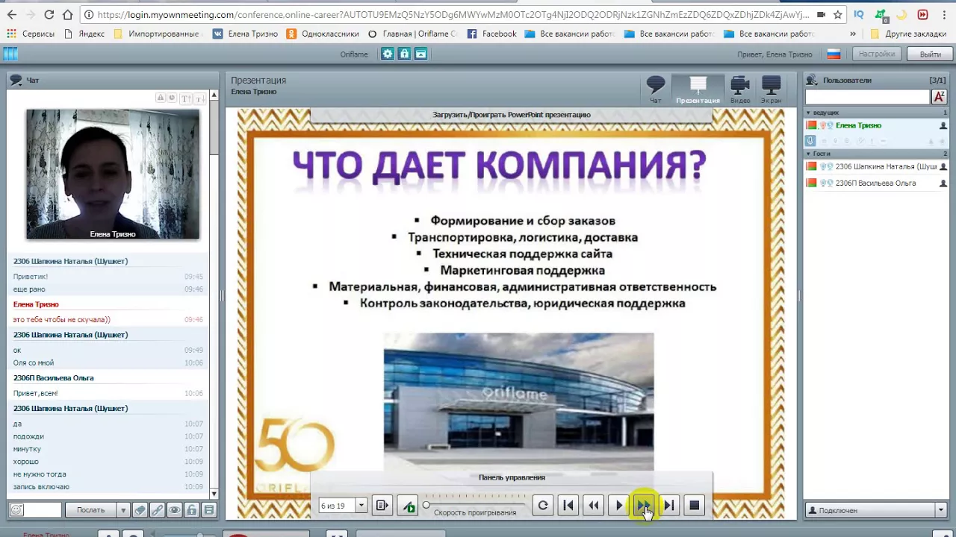Click the chat eraser clear icon
Screen dimensions: 956x537
pos(140,510)
